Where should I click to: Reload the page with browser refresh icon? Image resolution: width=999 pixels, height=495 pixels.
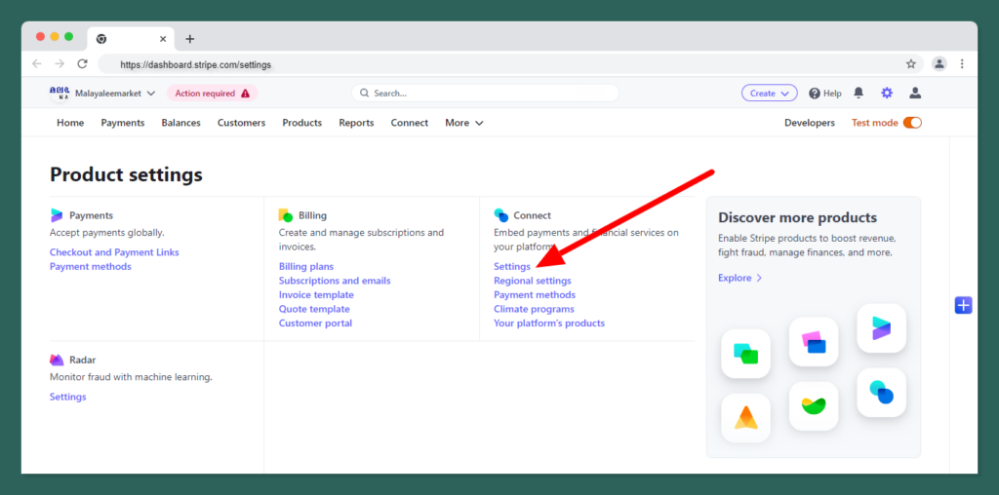tap(83, 64)
